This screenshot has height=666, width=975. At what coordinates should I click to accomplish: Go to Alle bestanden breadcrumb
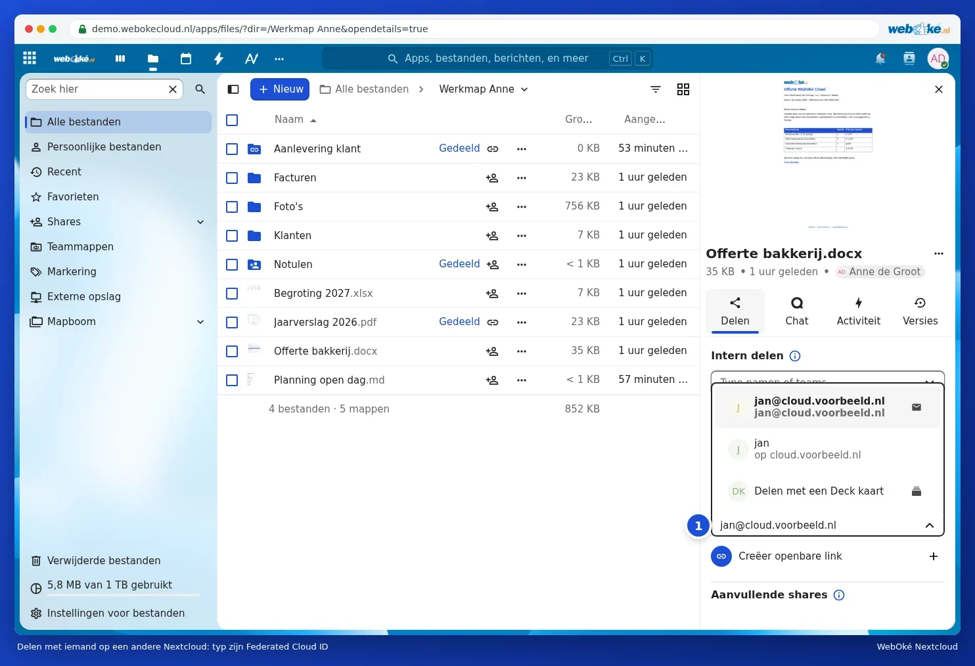click(x=364, y=89)
